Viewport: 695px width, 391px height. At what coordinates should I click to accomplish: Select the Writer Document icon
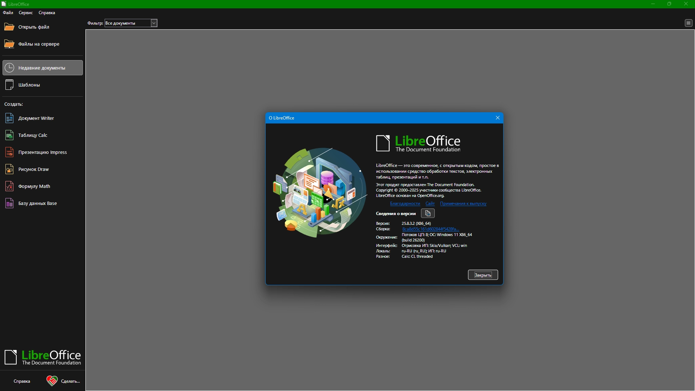(x=9, y=118)
